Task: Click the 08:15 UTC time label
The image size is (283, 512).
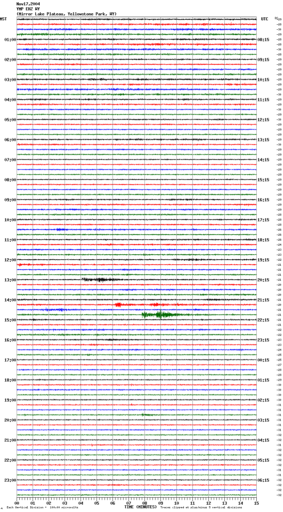Action: 263,40
